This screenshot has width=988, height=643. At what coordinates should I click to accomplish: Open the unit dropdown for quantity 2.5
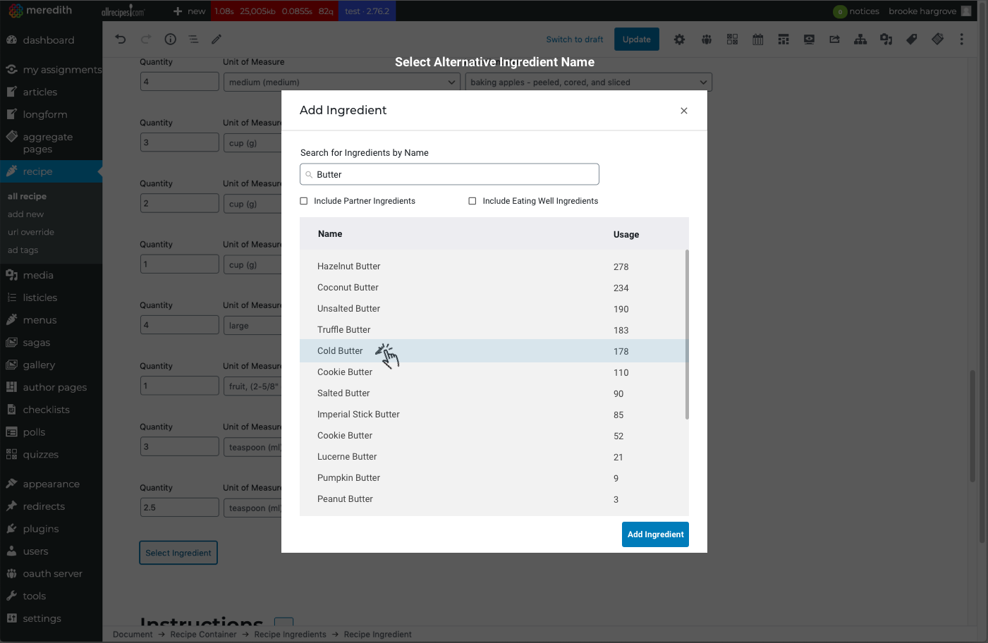[252, 508]
